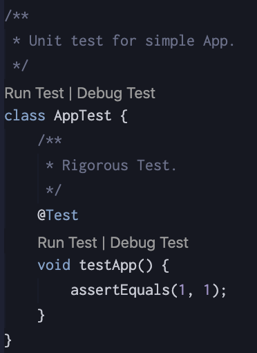The image size is (257, 353).
Task: Click the @Test annotation
Action: click(58, 215)
